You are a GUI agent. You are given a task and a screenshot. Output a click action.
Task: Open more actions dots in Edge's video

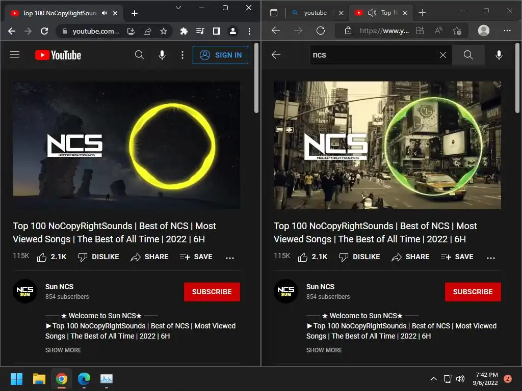(x=491, y=257)
